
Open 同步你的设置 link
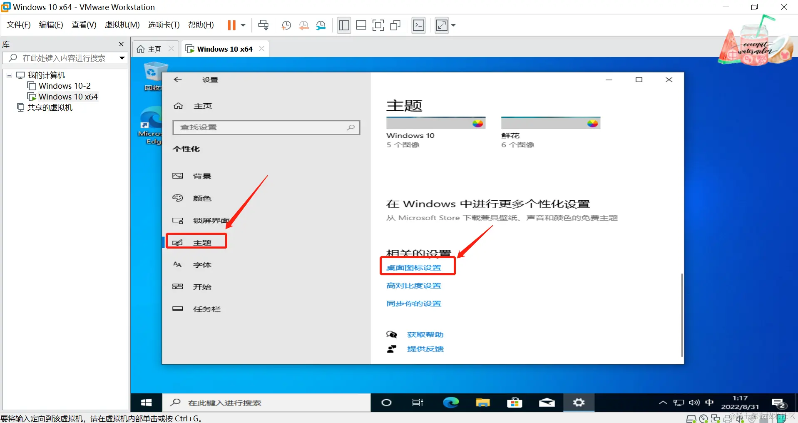point(414,304)
